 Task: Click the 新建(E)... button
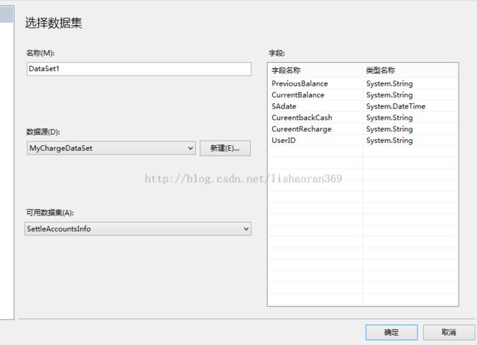pyautogui.click(x=225, y=148)
